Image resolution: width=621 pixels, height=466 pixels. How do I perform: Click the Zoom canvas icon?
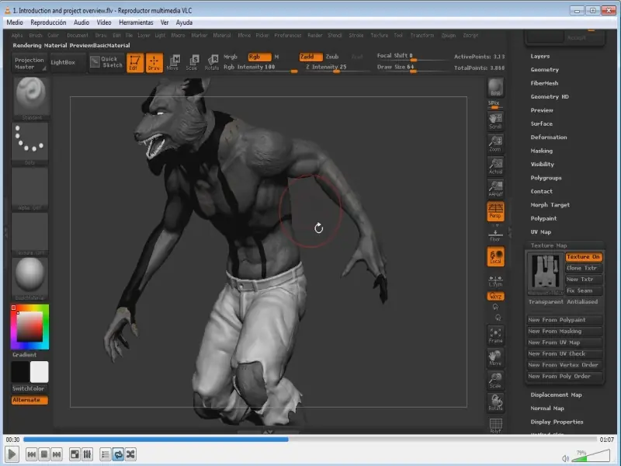pyautogui.click(x=495, y=144)
